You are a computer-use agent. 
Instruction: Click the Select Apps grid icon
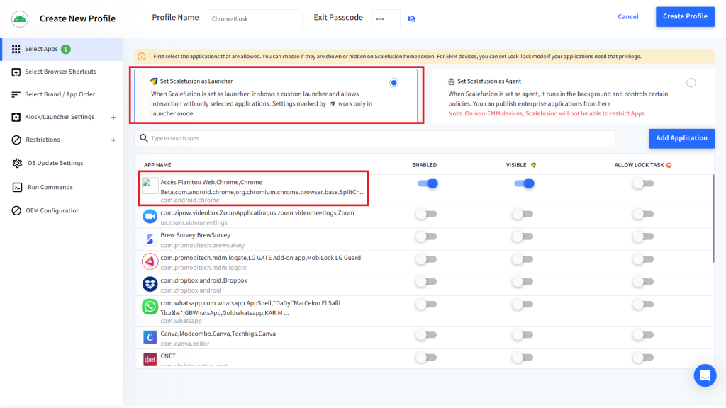[x=16, y=49]
